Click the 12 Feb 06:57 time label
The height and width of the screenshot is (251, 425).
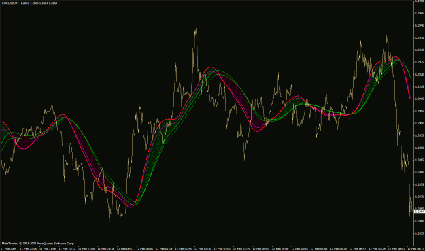pos(357,248)
